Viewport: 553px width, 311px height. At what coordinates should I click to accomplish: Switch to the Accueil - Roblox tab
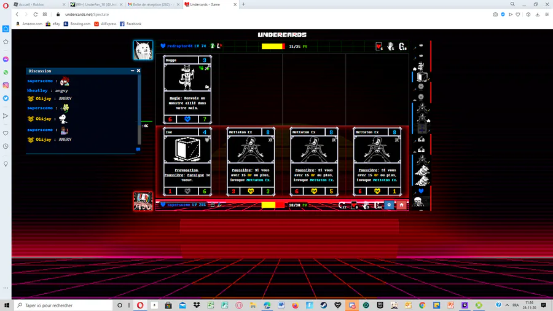click(x=39, y=4)
